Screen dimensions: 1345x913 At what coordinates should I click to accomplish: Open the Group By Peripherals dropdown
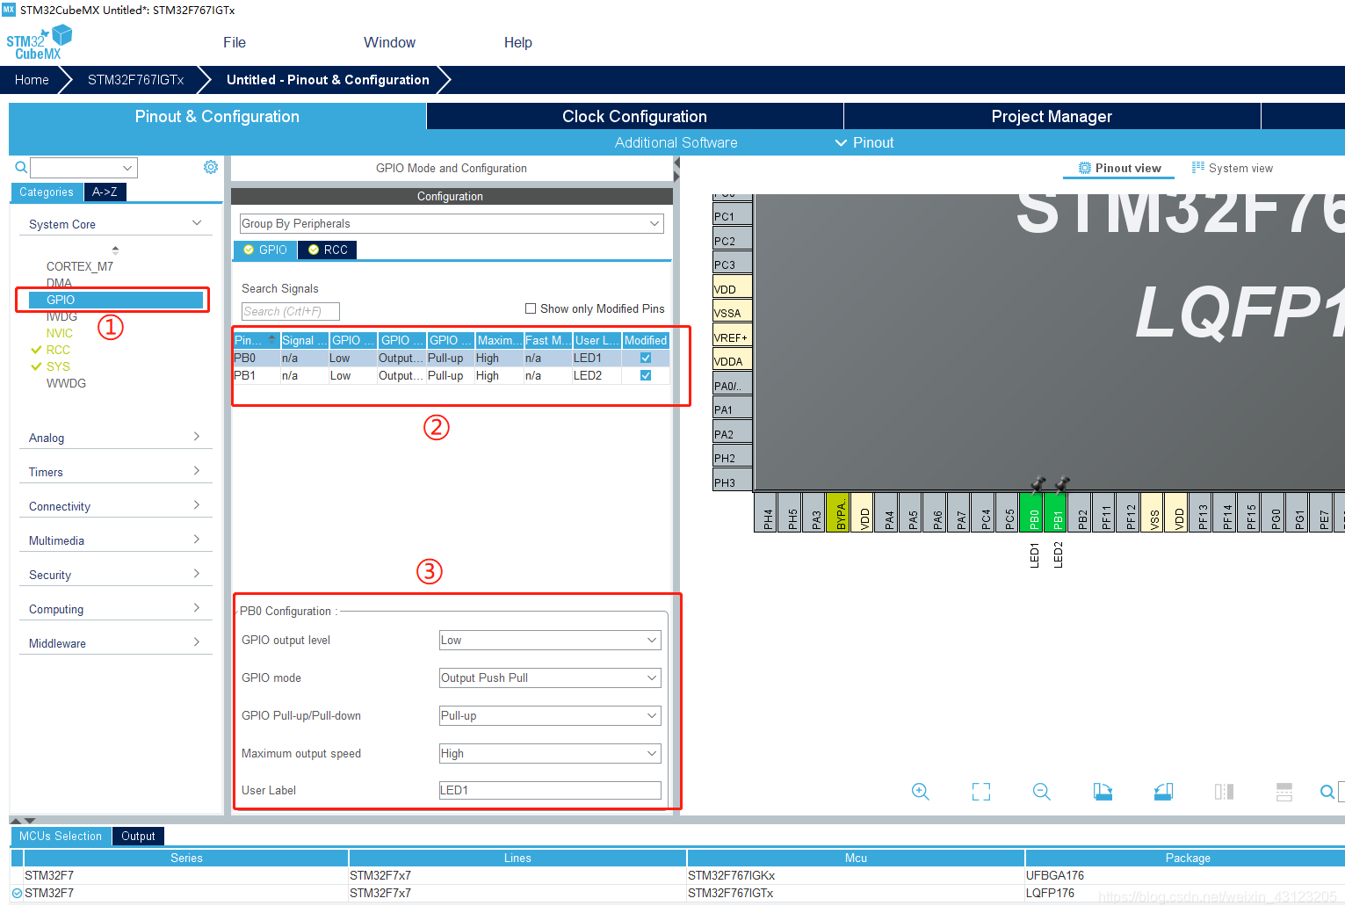pyautogui.click(x=452, y=223)
